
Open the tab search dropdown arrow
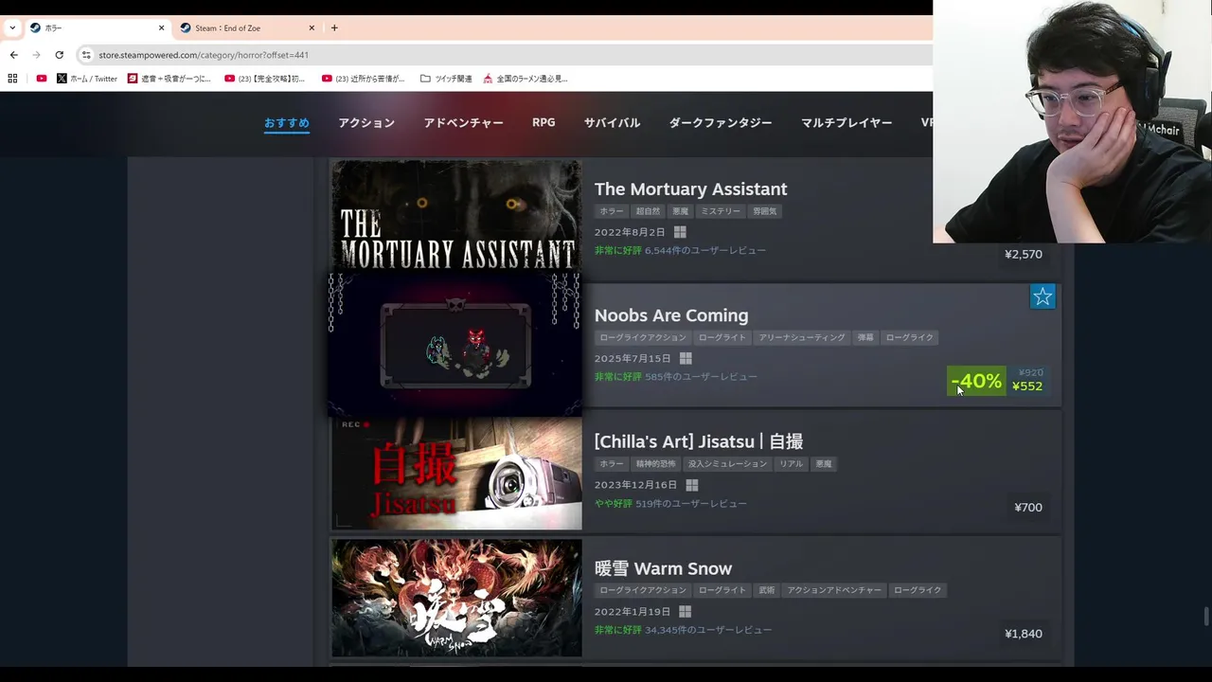[11, 27]
